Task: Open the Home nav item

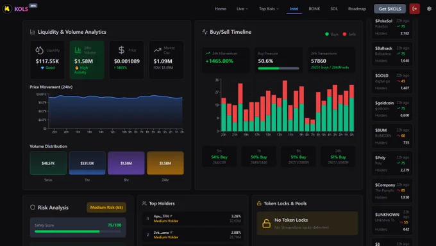Action: tap(220, 9)
